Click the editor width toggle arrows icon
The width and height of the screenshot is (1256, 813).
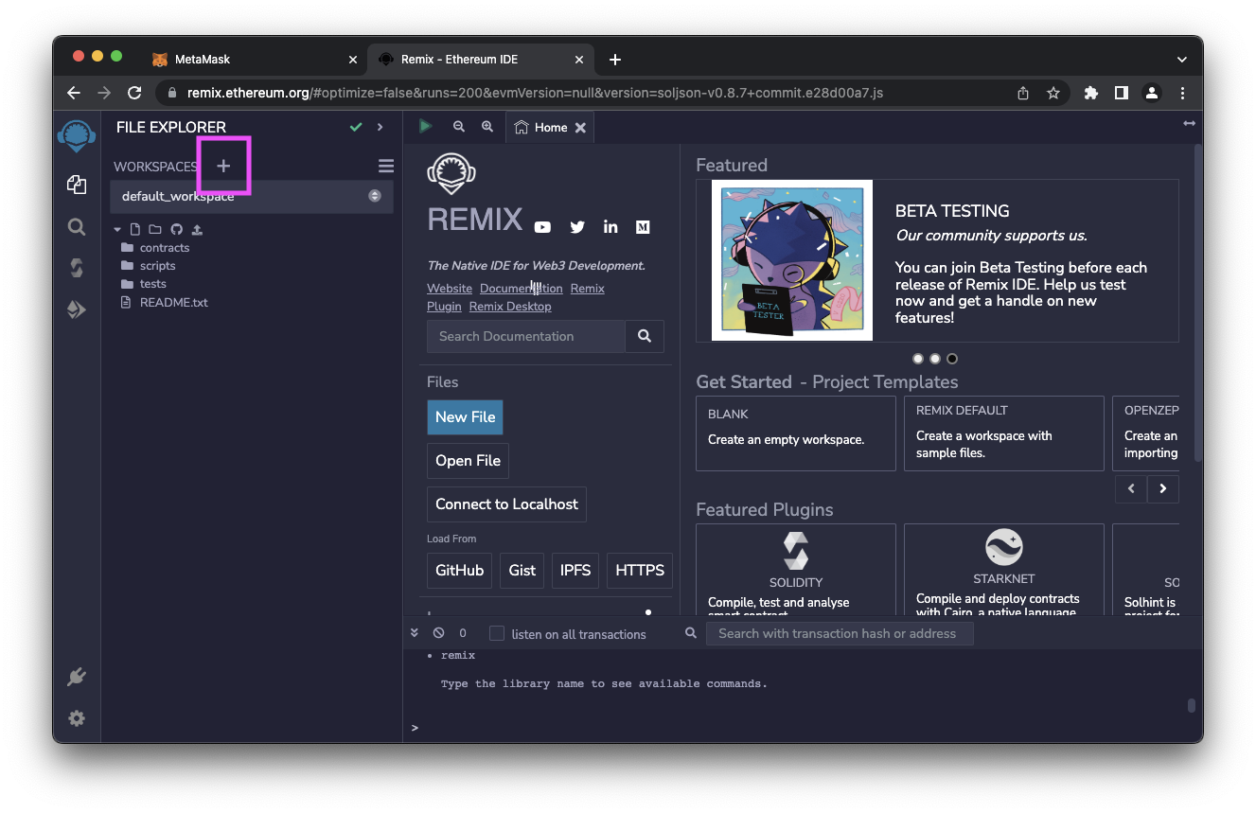point(1189,124)
